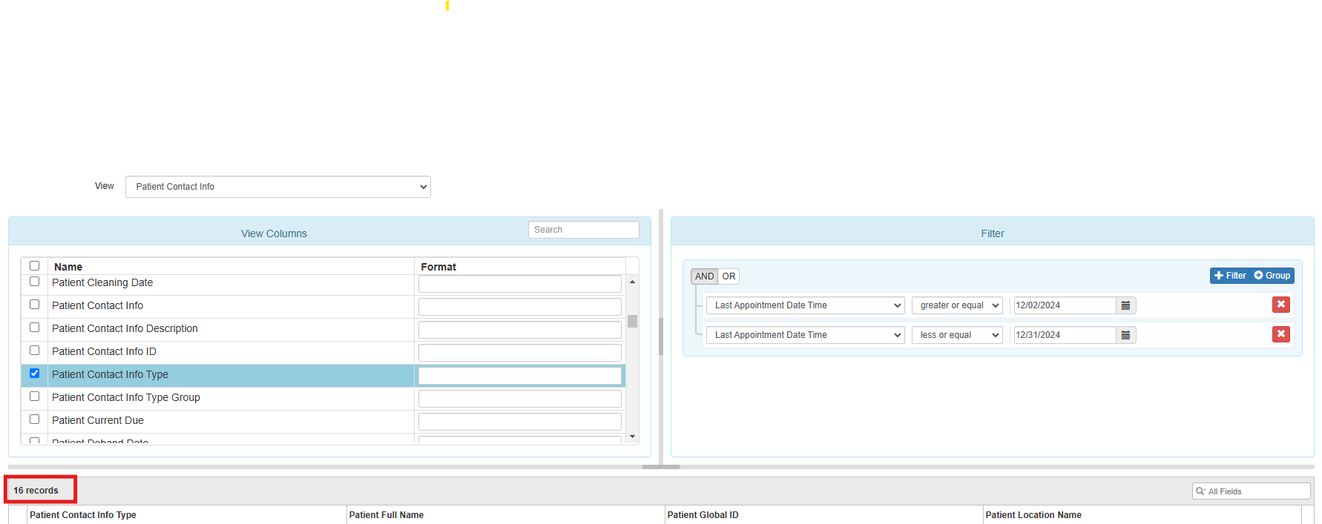Viewport: 1322px width, 524px height.
Task: Click the column list scrollbar thumb
Action: point(632,322)
